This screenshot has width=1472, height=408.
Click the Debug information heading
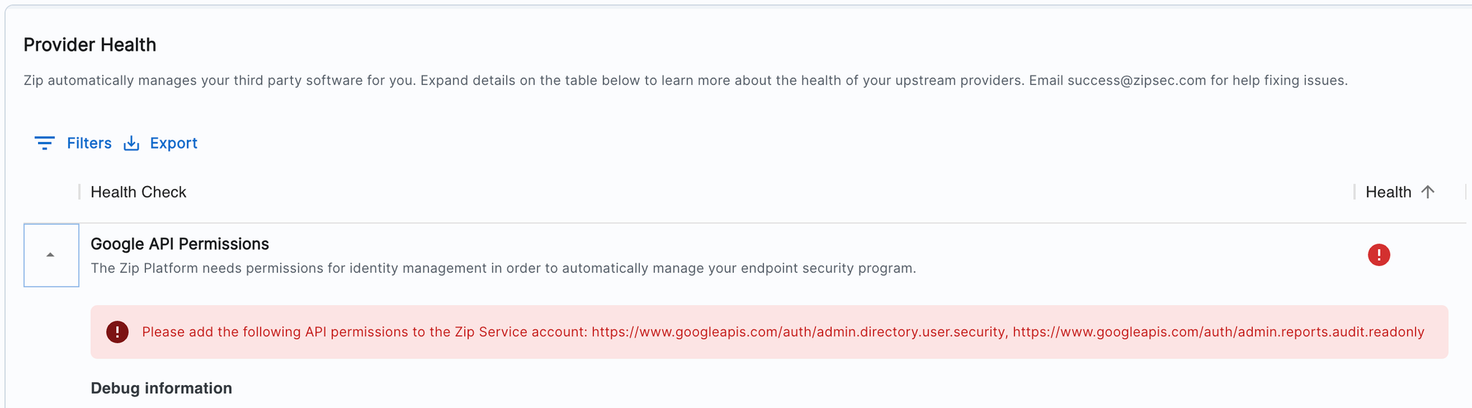[161, 388]
